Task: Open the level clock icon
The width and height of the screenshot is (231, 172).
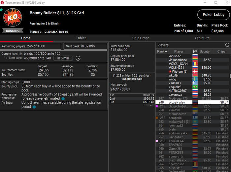Action: tap(78, 58)
